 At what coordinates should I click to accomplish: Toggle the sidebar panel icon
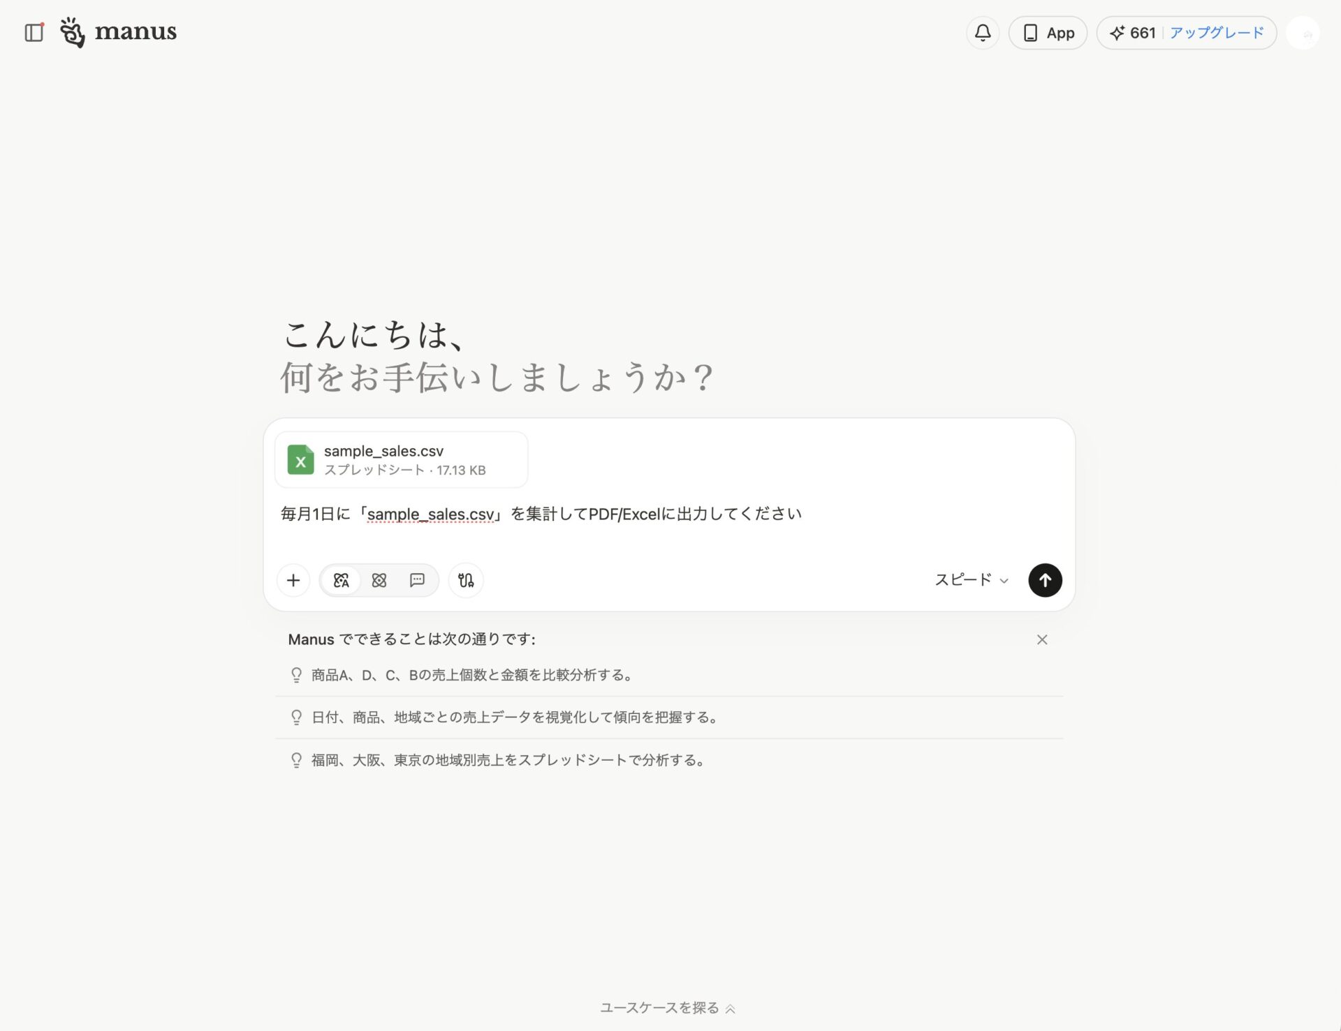pyautogui.click(x=34, y=31)
